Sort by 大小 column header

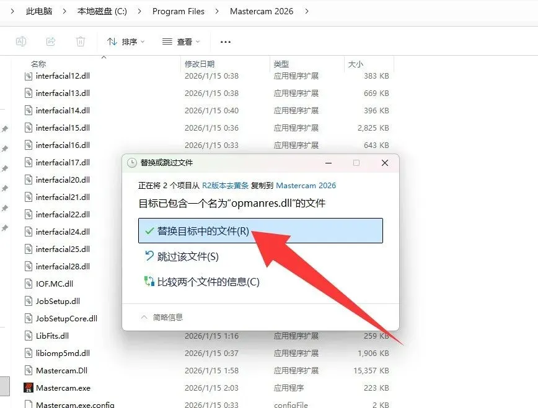click(356, 64)
